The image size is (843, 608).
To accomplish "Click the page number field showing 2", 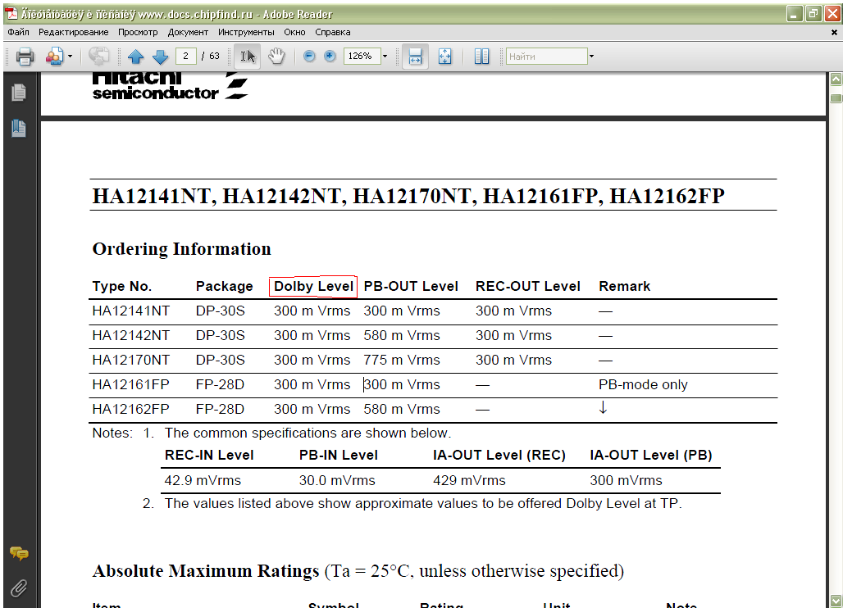I will pos(185,56).
